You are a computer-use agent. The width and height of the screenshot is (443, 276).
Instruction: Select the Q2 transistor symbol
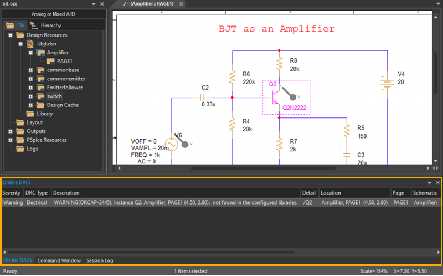click(x=276, y=99)
